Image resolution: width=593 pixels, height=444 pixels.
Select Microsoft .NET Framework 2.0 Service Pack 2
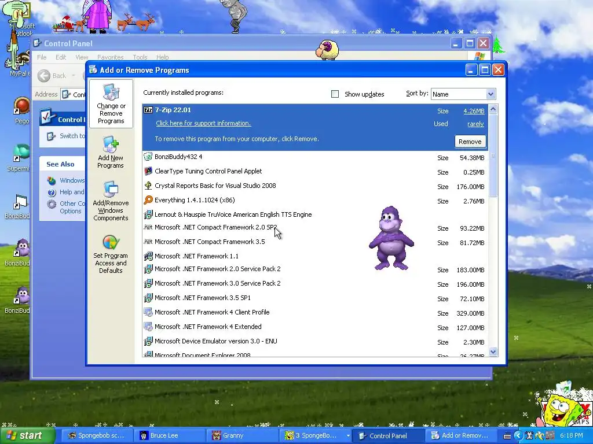pos(315,269)
